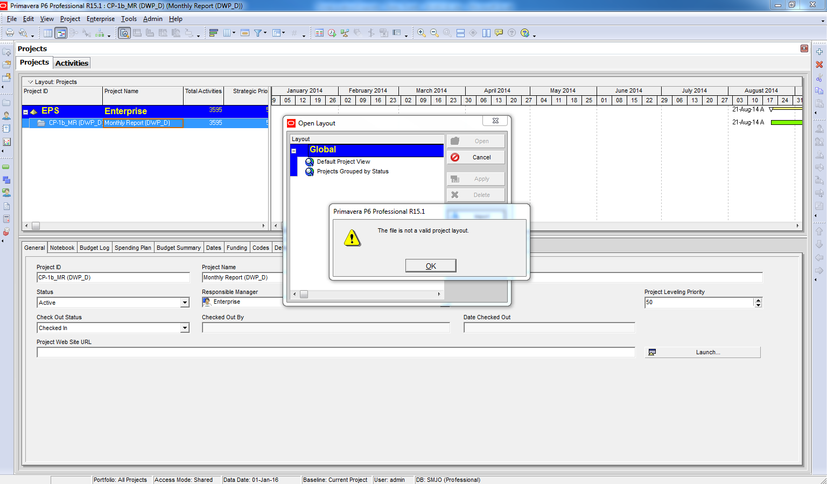Screen dimensions: 827x484
Task: Click the Filter funnel icon
Action: [x=258, y=33]
